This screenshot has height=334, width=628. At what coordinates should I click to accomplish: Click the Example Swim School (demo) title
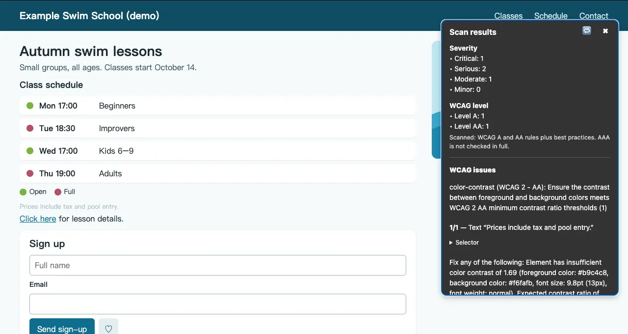(89, 16)
